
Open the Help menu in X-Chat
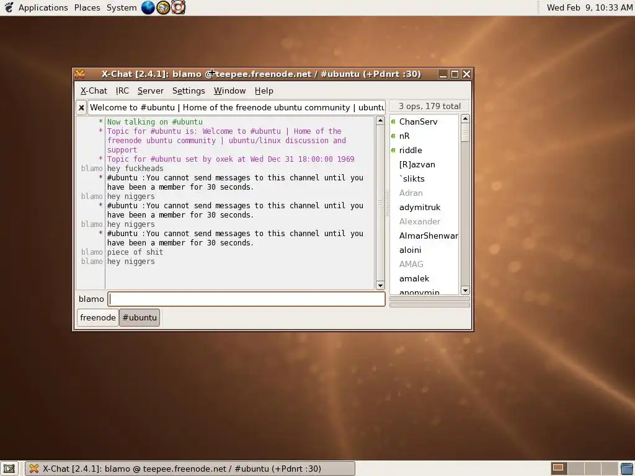point(264,90)
